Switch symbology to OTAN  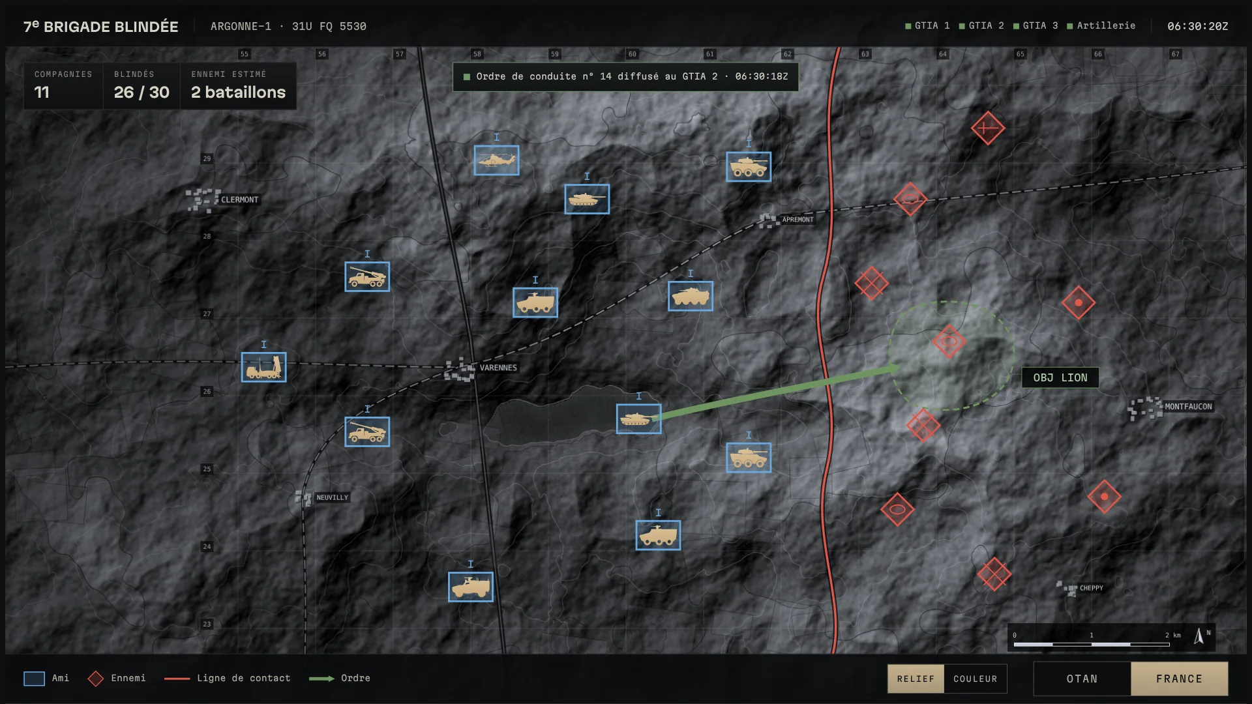[1082, 679]
